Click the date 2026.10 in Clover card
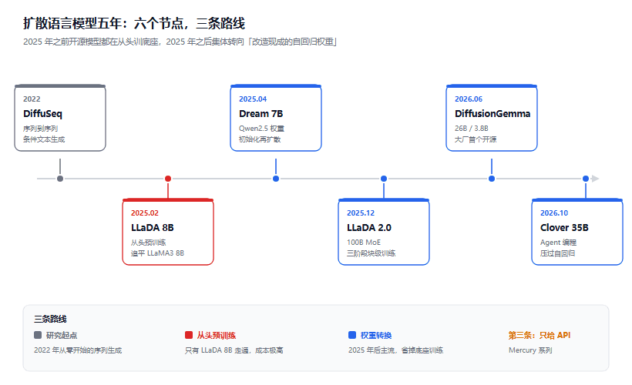Screen dimensions: 632x385 pyautogui.click(x=554, y=213)
